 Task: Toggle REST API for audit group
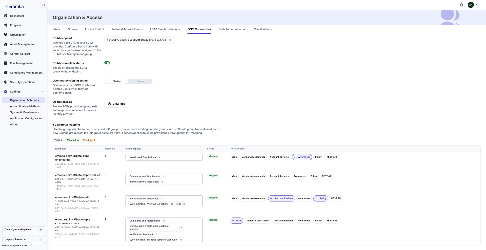336,198
